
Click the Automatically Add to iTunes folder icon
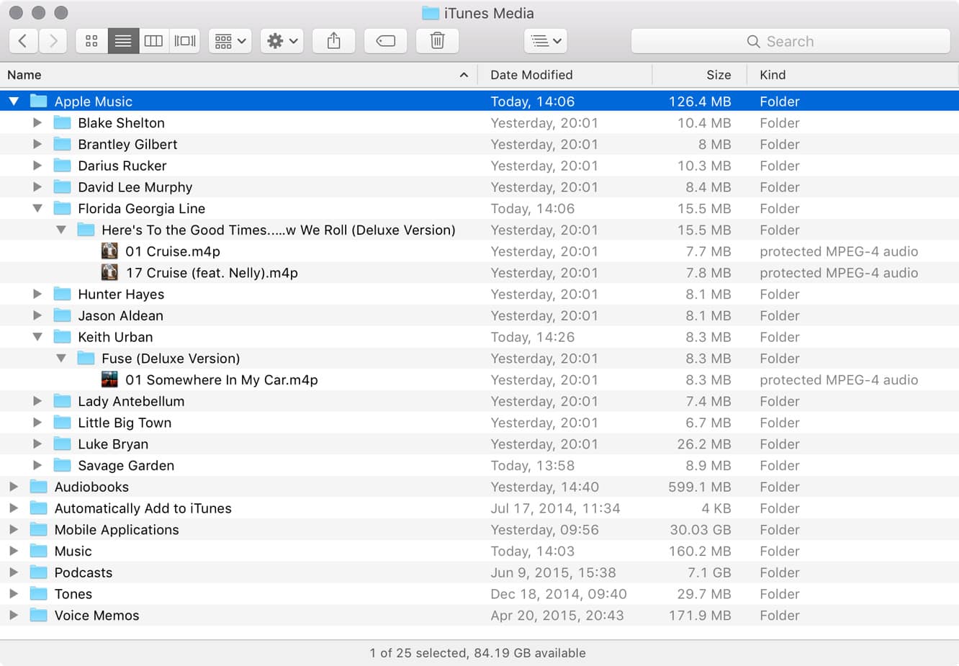pos(39,508)
